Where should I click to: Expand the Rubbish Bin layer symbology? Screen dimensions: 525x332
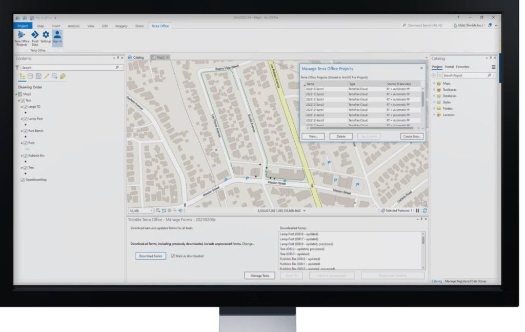tap(22, 154)
